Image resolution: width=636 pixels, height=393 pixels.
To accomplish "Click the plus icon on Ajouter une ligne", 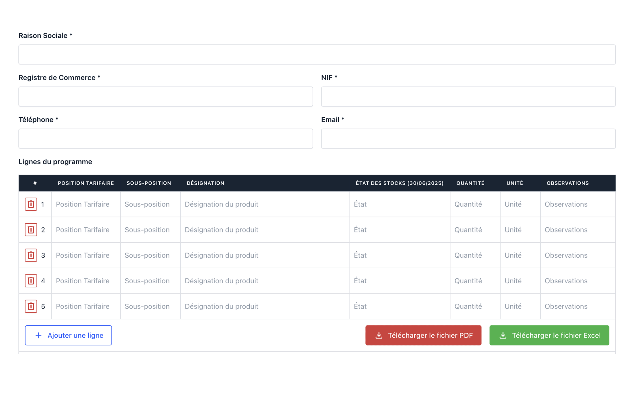I will (38, 335).
